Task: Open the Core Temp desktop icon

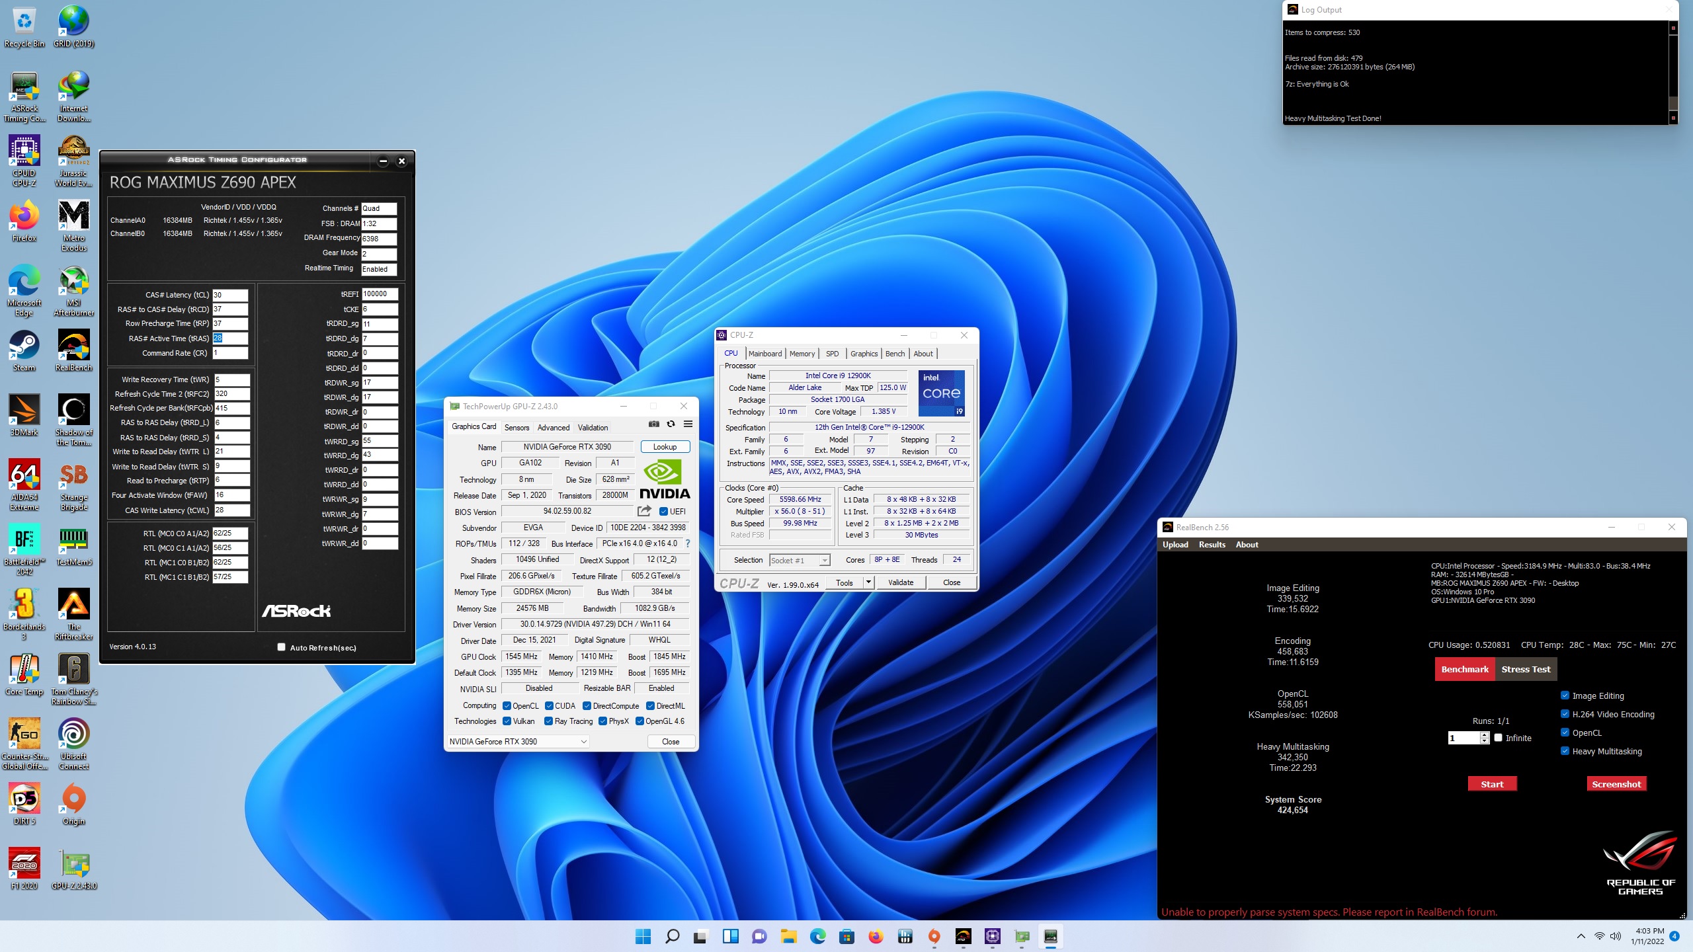Action: tap(24, 675)
